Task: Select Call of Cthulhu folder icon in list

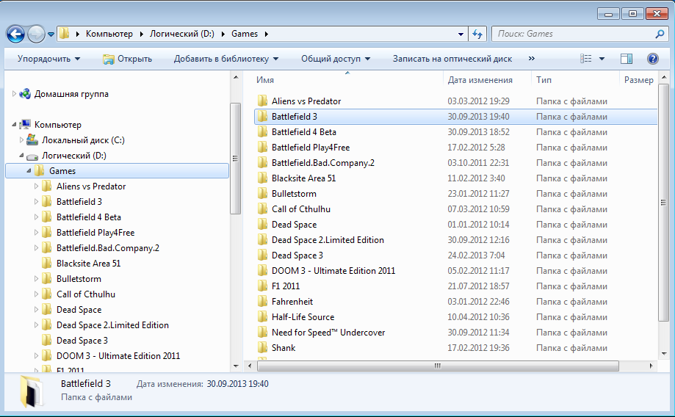Action: [263, 209]
